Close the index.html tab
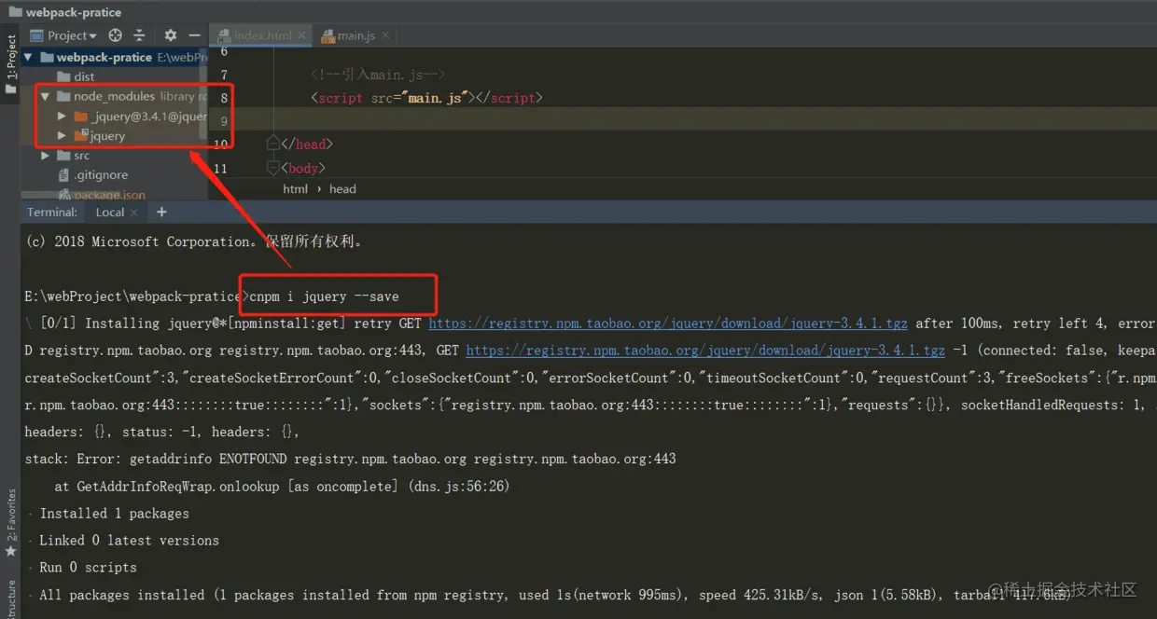Viewport: 1157px width, 619px height. click(x=301, y=35)
